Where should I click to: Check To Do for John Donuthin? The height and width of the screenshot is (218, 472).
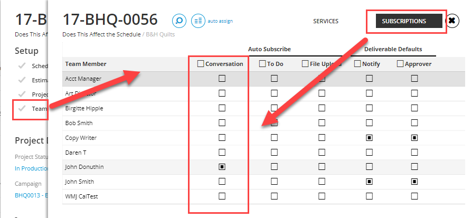[x=274, y=166]
